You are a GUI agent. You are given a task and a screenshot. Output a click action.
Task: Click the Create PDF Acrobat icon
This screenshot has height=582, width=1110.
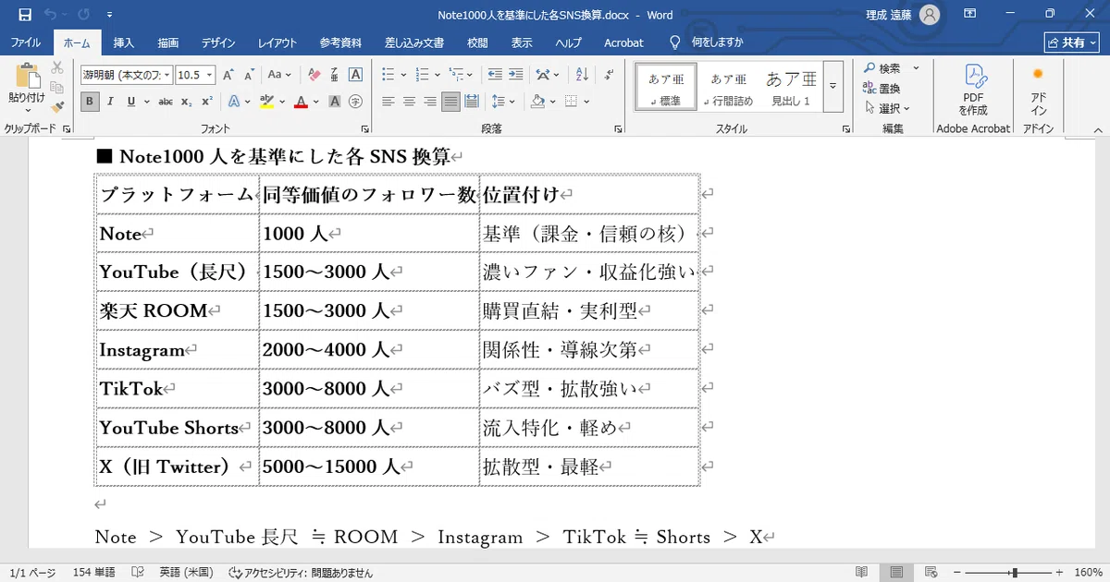973,89
